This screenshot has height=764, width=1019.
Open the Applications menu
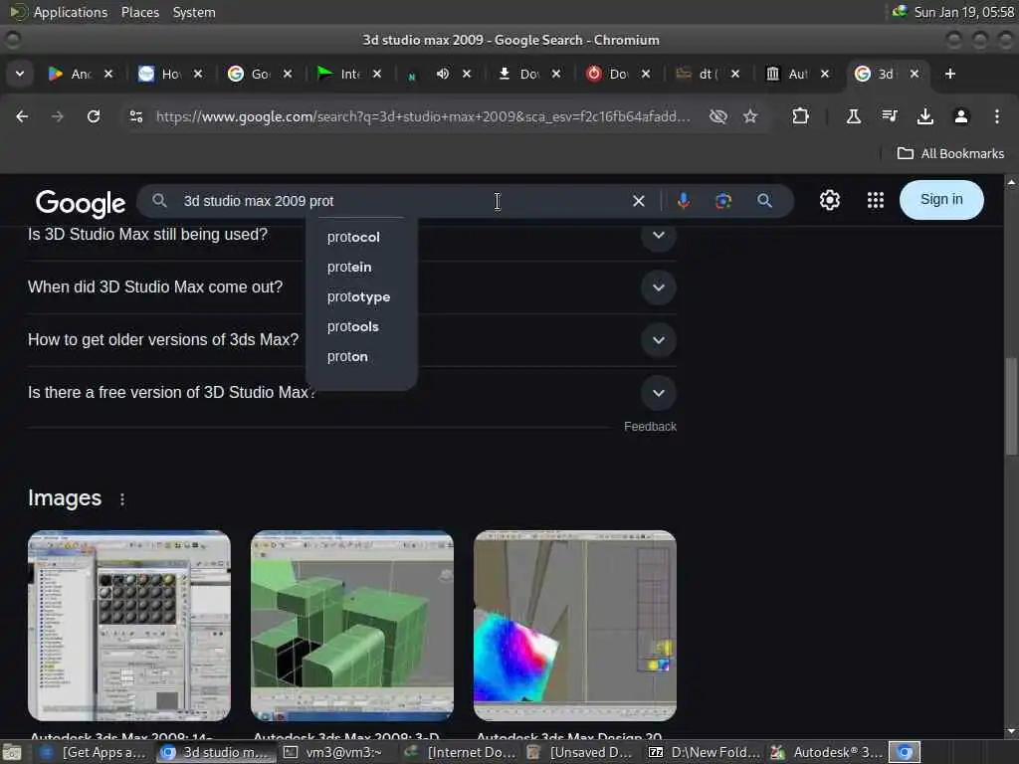click(71, 12)
